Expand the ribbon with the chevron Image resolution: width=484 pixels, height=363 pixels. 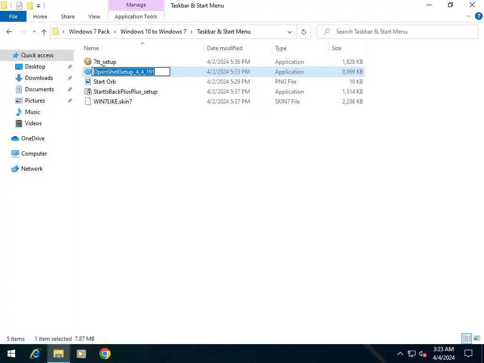[468, 17]
